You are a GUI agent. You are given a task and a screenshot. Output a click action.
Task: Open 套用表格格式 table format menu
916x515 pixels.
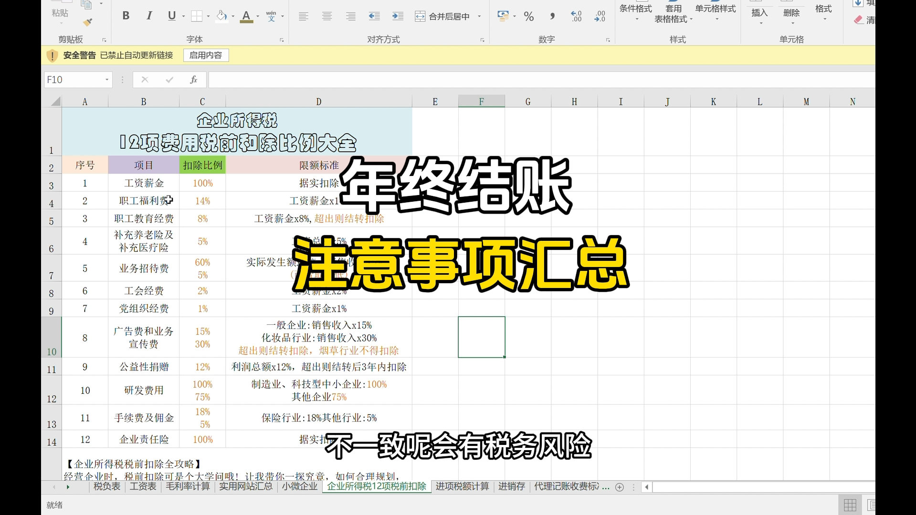(673, 13)
